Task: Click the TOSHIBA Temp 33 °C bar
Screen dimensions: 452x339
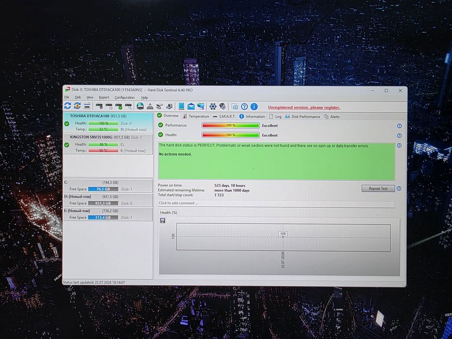Action: tap(103, 129)
